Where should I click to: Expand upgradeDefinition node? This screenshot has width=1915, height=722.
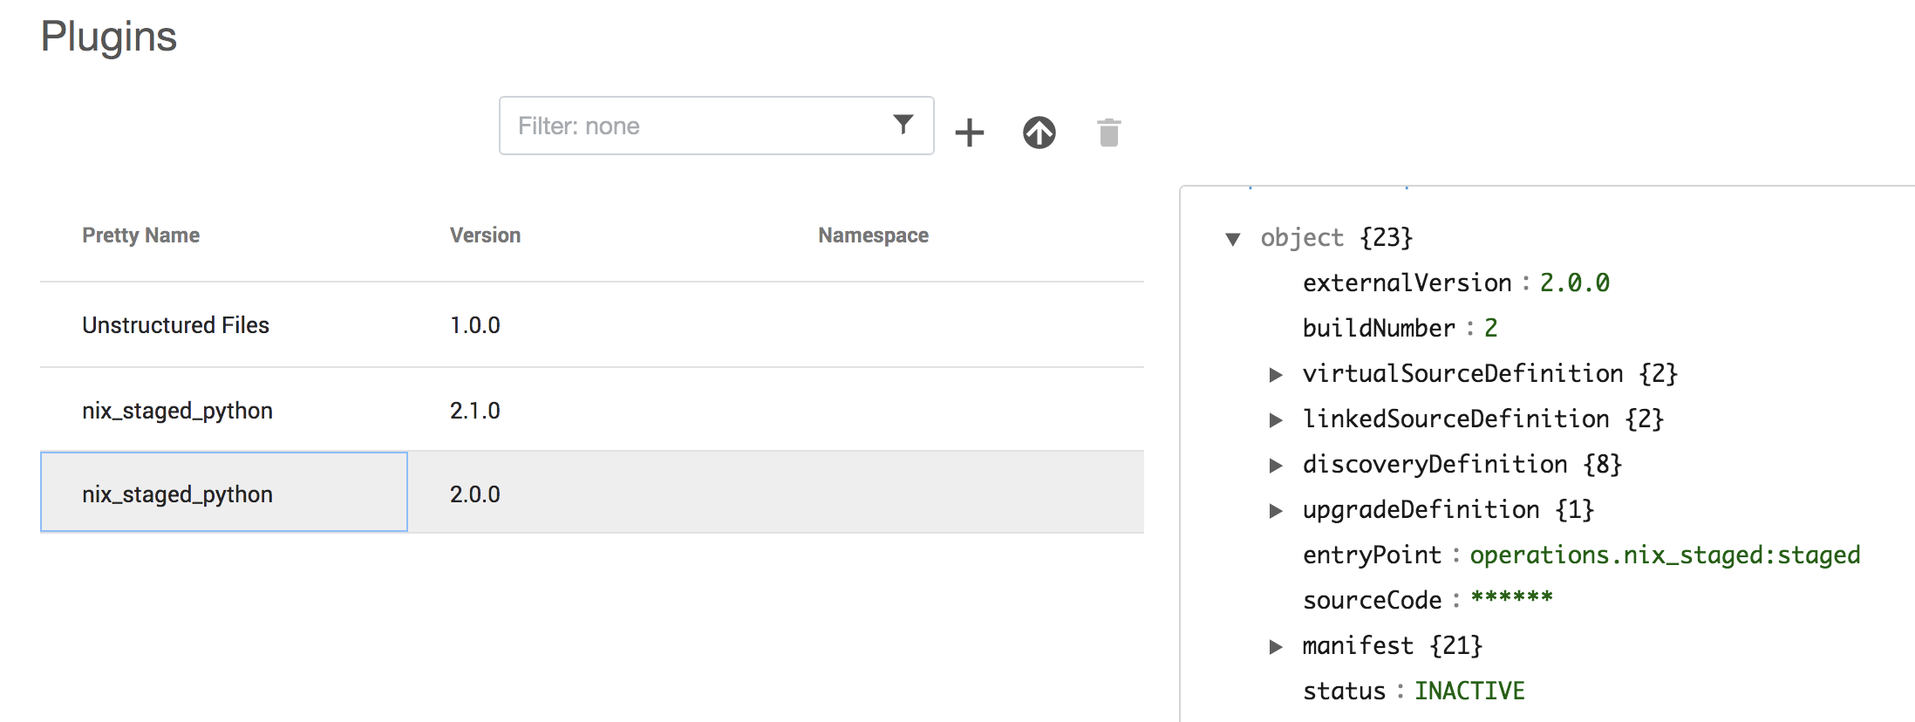click(x=1276, y=511)
